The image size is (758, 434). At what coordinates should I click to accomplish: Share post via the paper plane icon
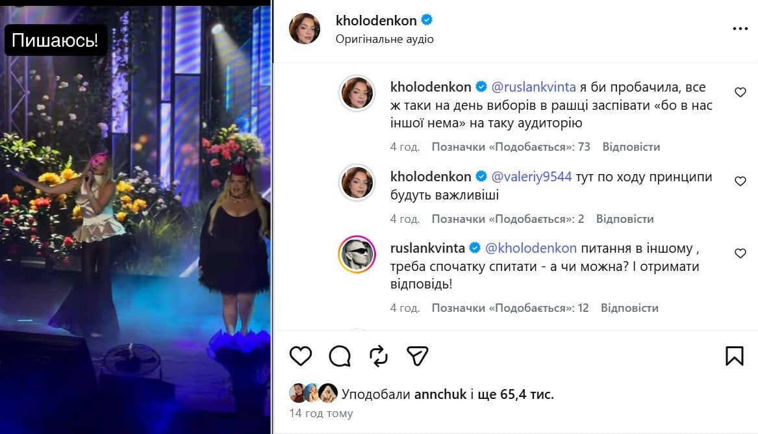pos(418,356)
